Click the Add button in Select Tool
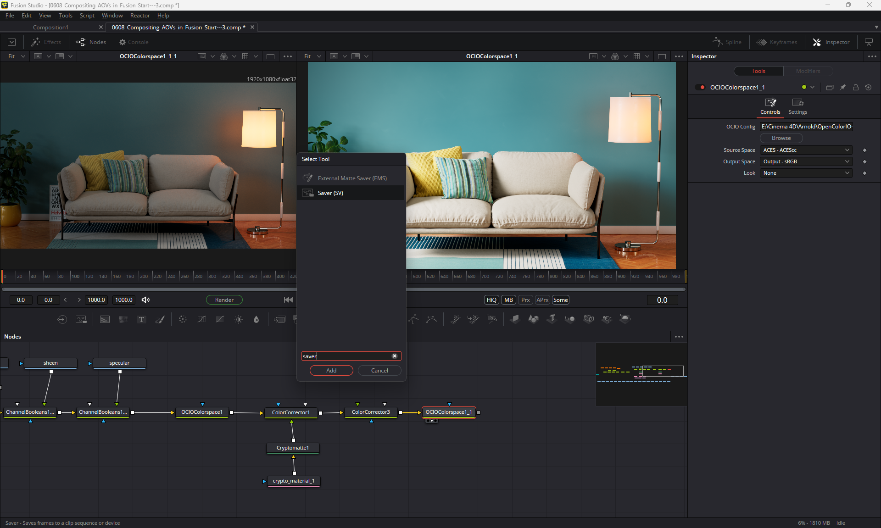The image size is (881, 528). 331,370
